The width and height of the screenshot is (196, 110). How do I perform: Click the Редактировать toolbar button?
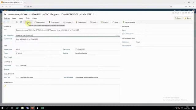point(40,22)
